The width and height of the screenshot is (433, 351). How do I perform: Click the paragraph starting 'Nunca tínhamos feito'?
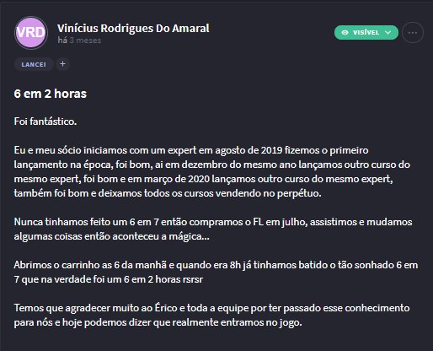pyautogui.click(x=213, y=229)
